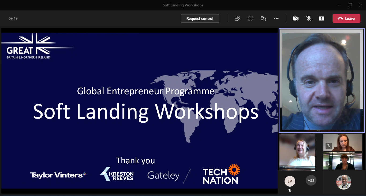Image resolution: width=366 pixels, height=196 pixels.
Task: Select the main speaker video tile
Action: pos(322,80)
